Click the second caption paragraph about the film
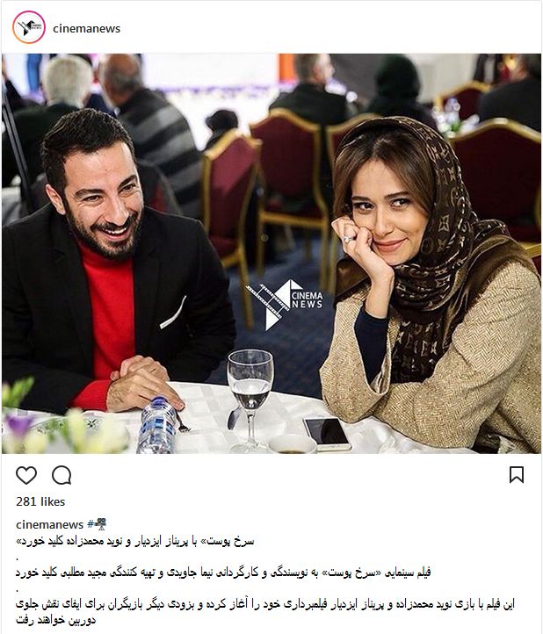 (x=223, y=573)
